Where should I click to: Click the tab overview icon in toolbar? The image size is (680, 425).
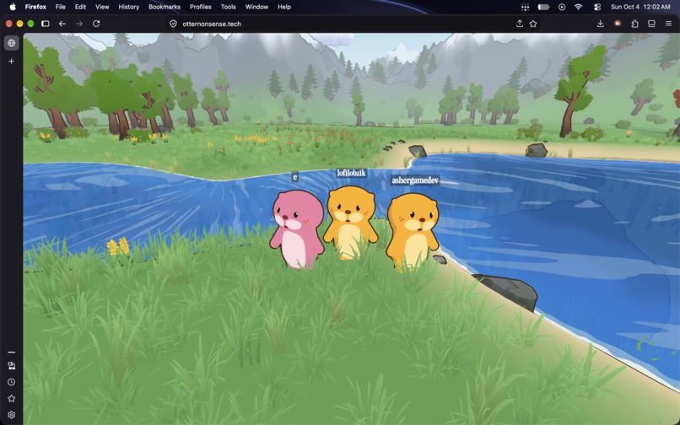pos(651,24)
